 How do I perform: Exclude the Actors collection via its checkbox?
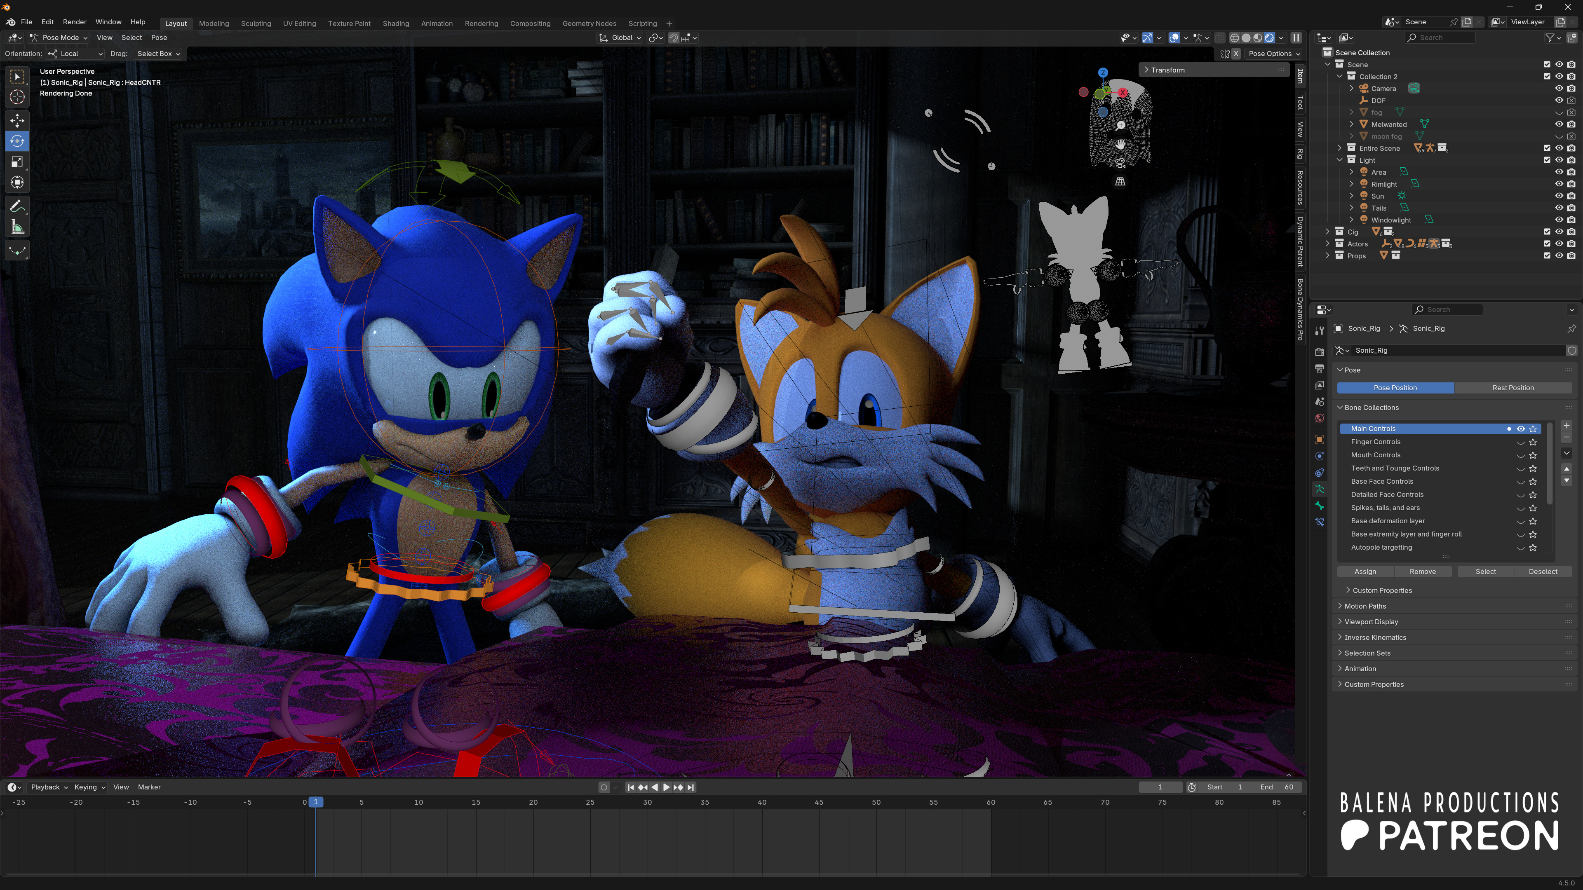tap(1547, 244)
